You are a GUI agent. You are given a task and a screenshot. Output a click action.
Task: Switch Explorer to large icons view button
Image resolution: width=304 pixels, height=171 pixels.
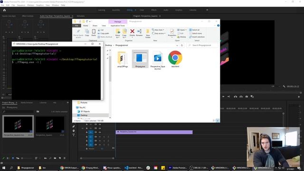pos(218,121)
